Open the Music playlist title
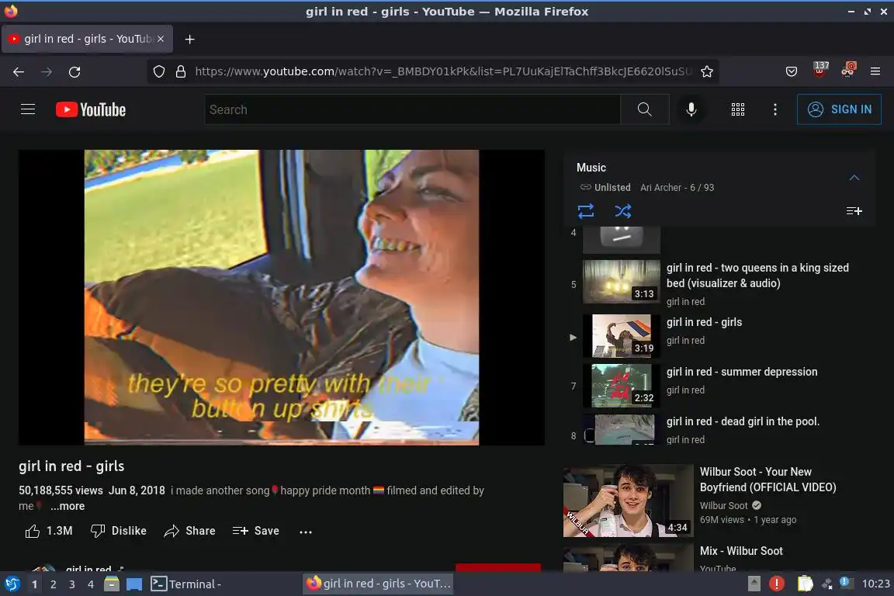The height and width of the screenshot is (596, 894). point(591,168)
